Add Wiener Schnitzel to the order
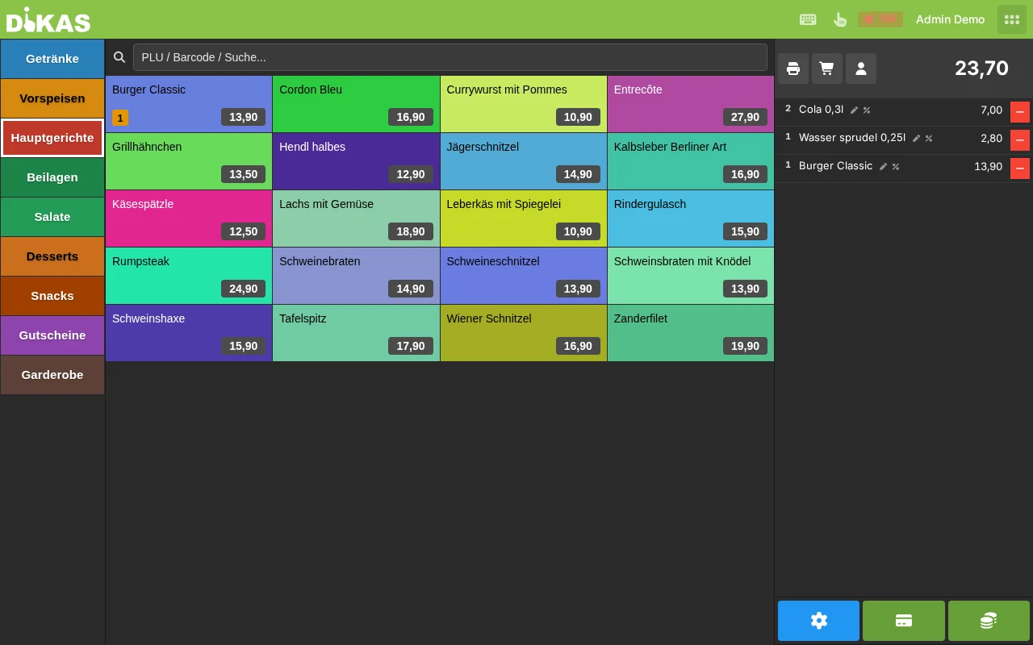This screenshot has height=645, width=1033. pos(524,333)
